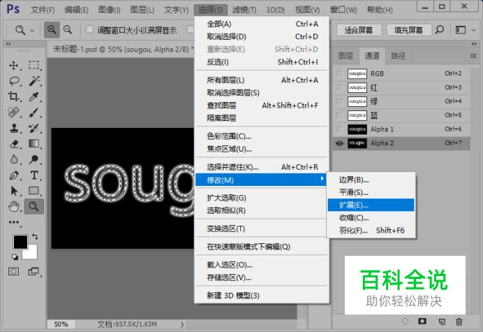Viewport: 483px width, 332px height.
Task: Select the Zoom tool in toolbox
Action: (x=34, y=206)
